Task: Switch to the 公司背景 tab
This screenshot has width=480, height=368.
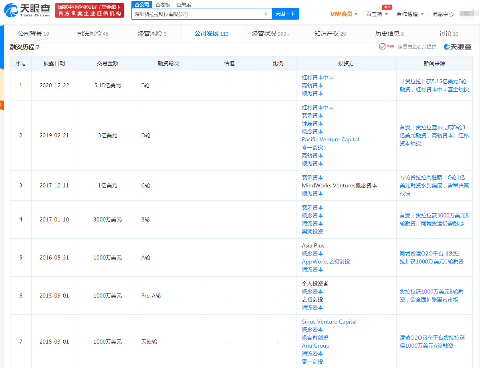Action: tap(33, 34)
